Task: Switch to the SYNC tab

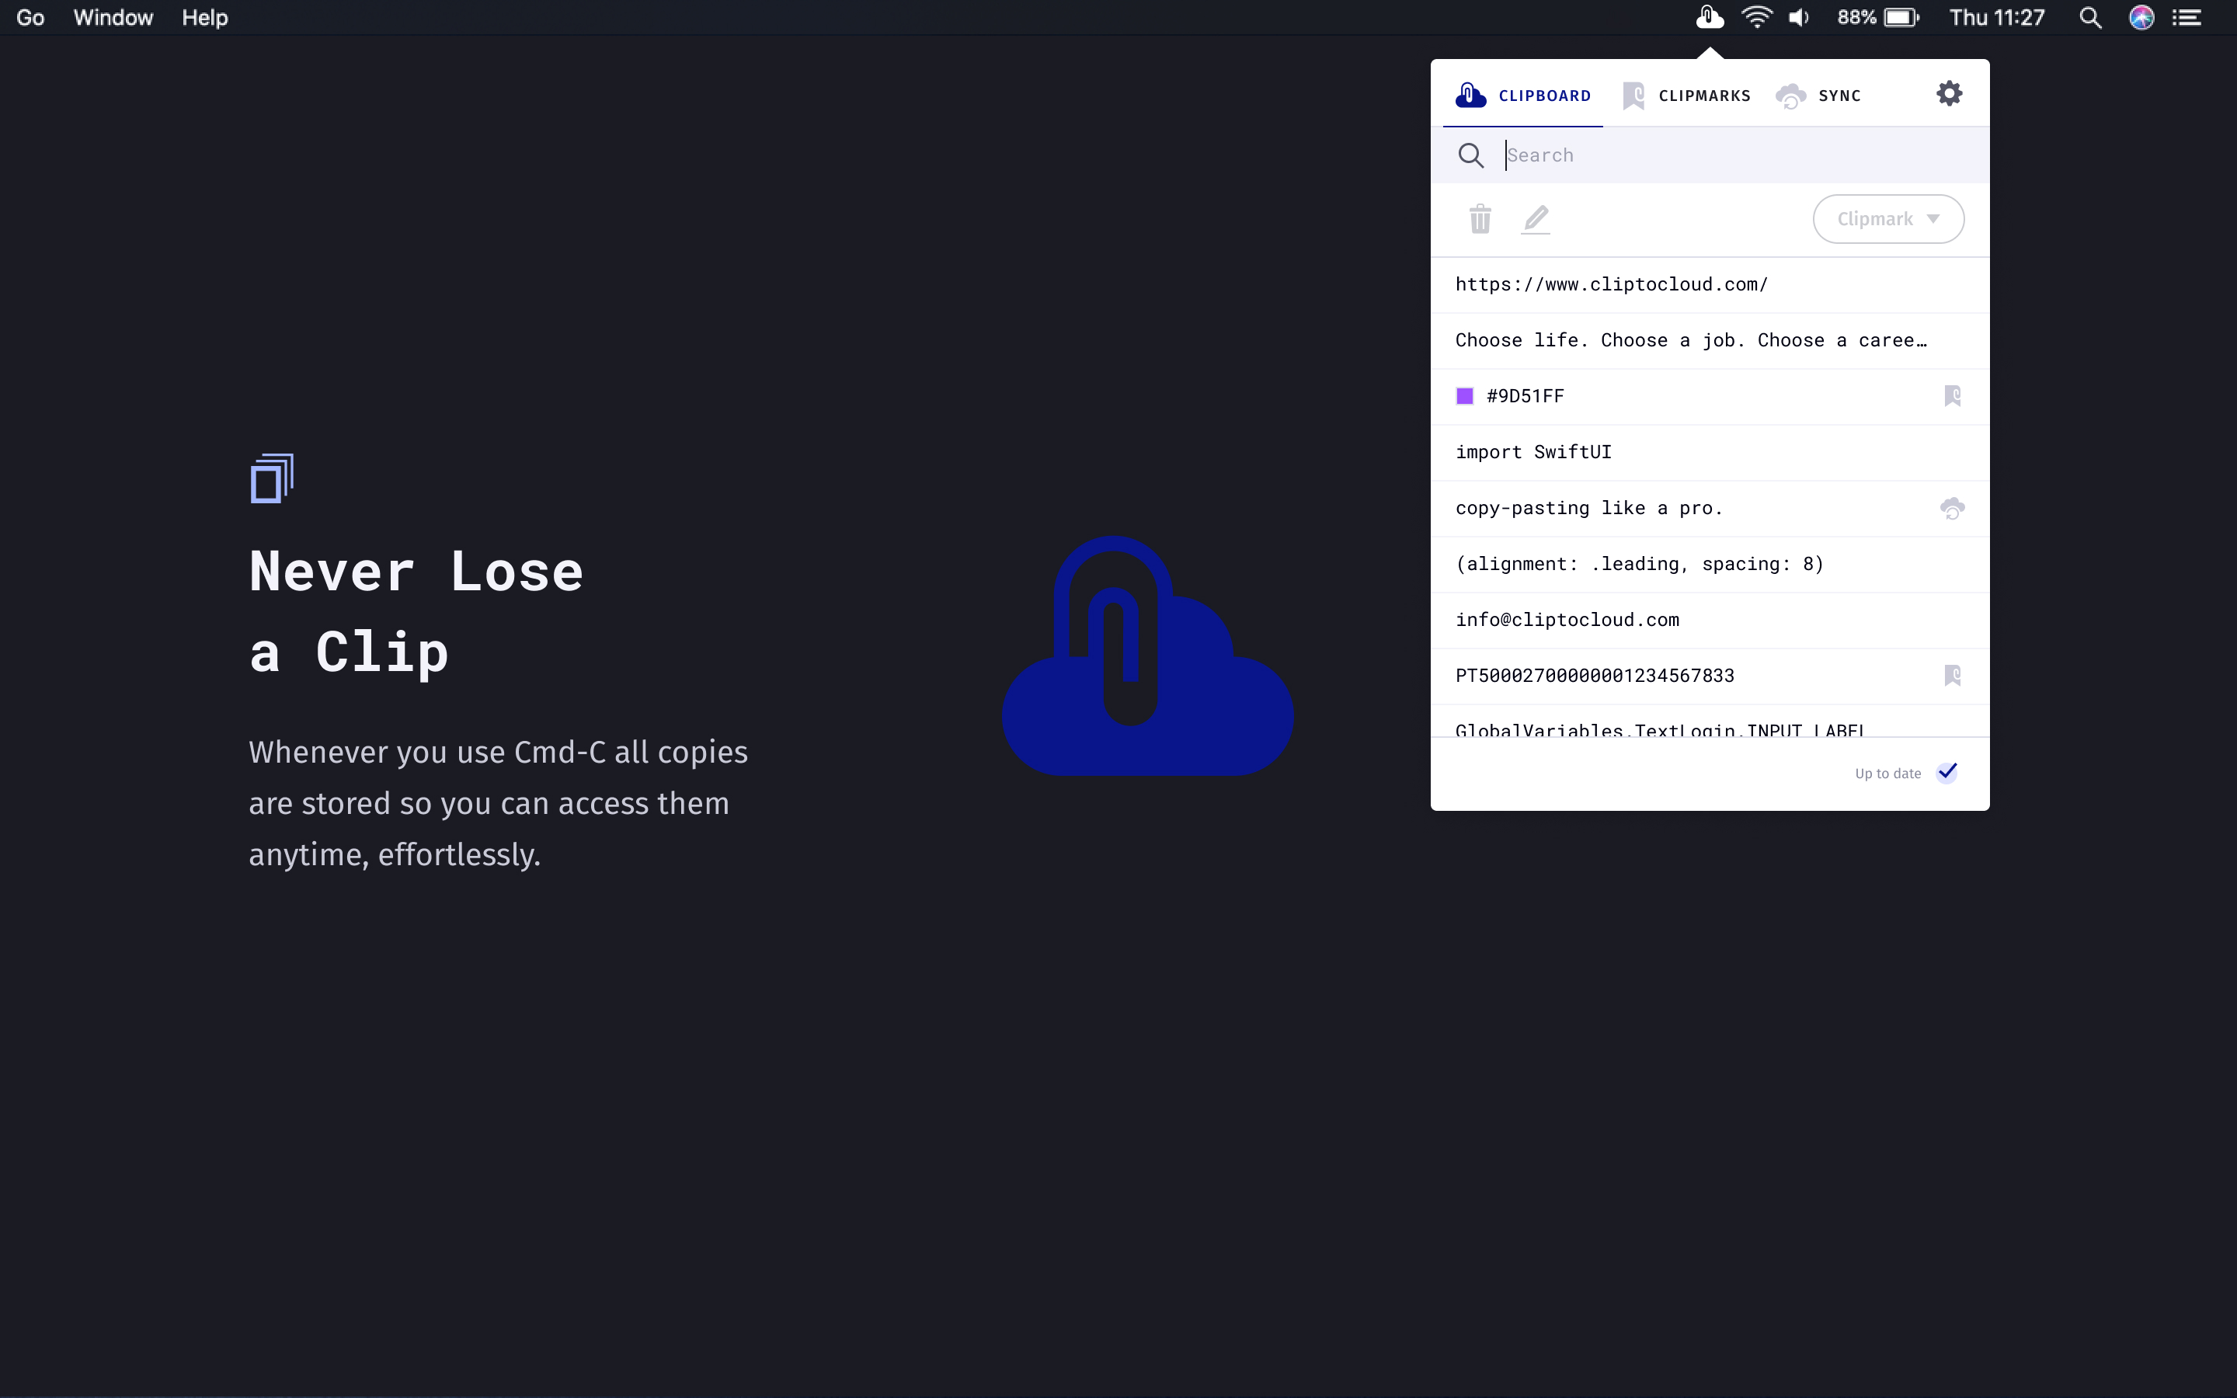Action: tap(1818, 96)
